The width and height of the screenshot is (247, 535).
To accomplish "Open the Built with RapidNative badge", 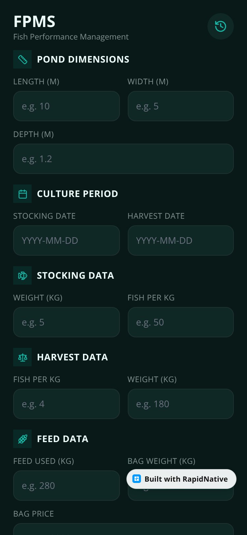I will 181,479.
